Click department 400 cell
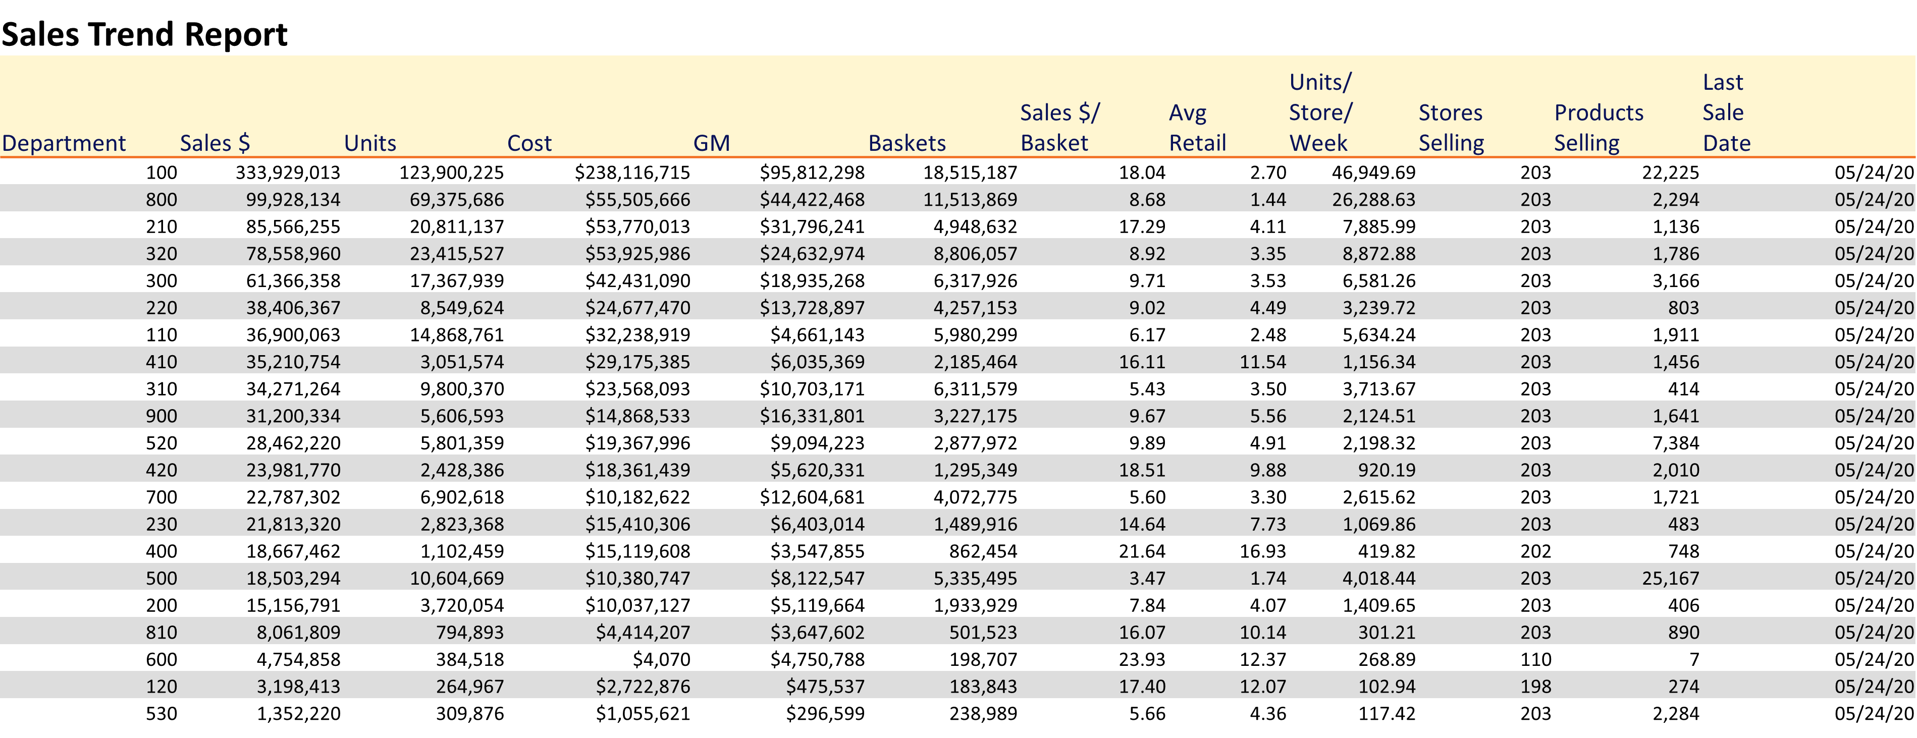Viewport: 1917px width, 738px height. (162, 551)
